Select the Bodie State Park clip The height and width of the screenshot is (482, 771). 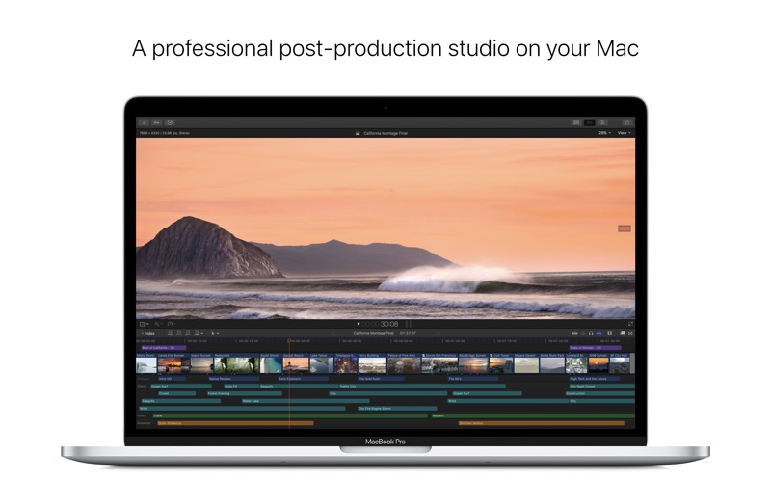(552, 363)
